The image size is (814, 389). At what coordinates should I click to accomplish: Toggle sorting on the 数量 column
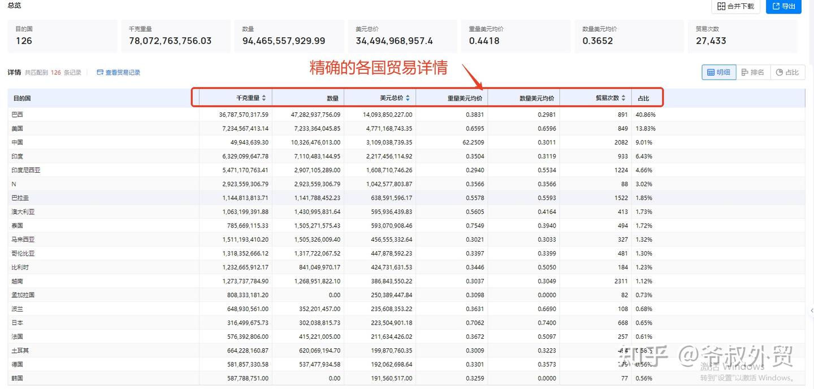click(x=332, y=97)
